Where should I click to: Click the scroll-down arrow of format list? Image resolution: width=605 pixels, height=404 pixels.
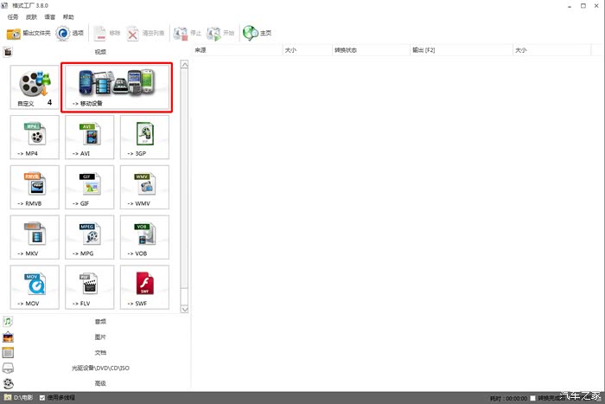[x=184, y=309]
